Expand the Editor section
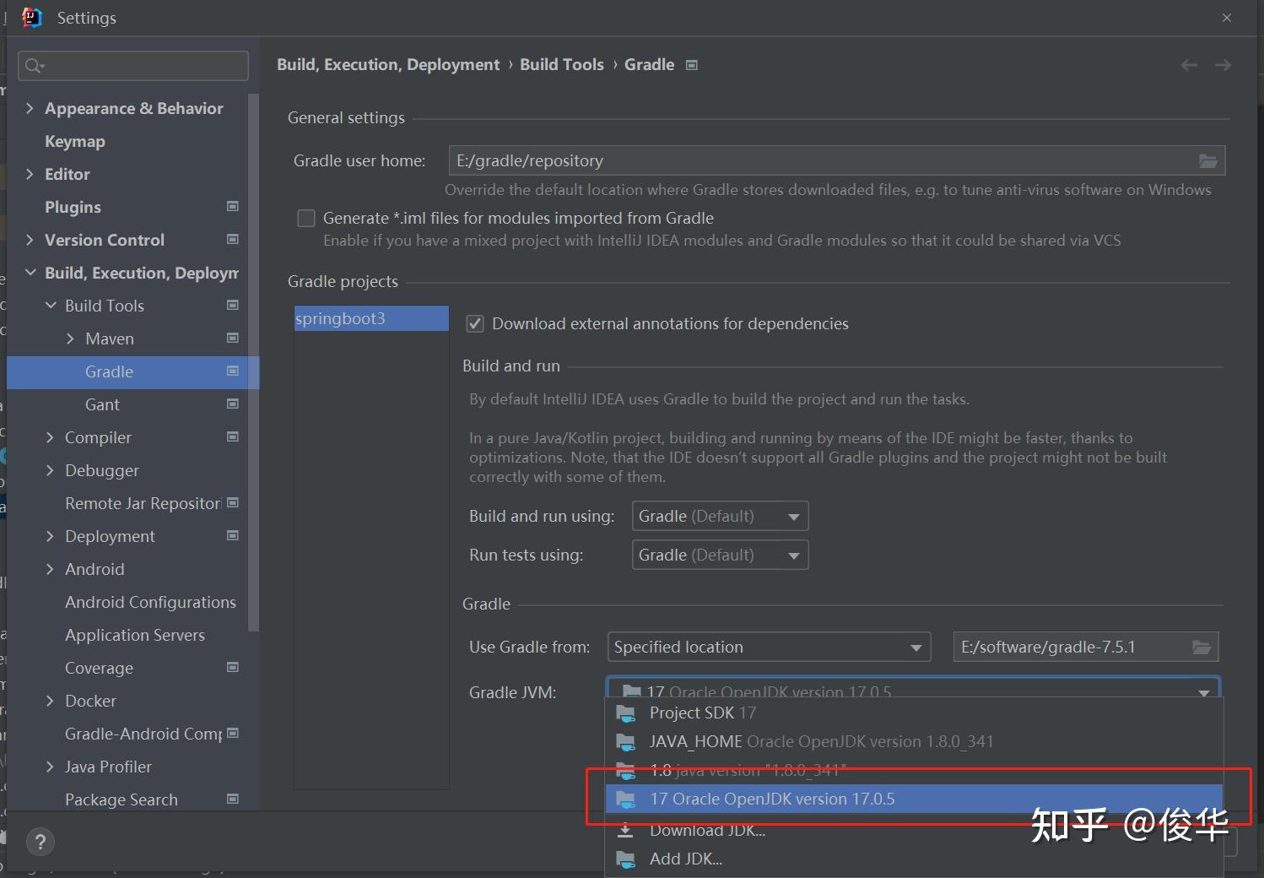 pyautogui.click(x=30, y=174)
